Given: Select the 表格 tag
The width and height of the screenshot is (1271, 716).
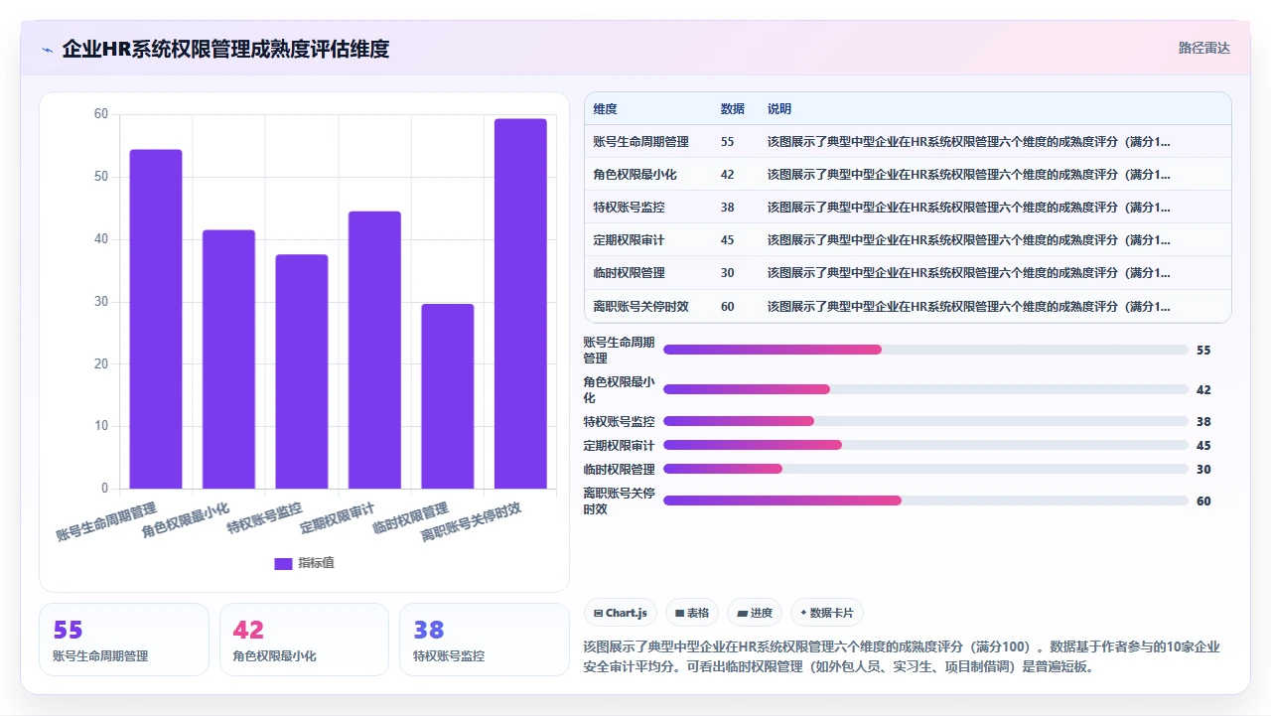Looking at the screenshot, I should (x=692, y=613).
